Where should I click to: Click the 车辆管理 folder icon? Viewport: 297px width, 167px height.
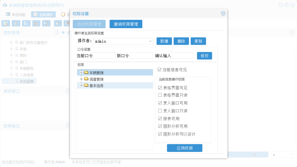point(86,72)
